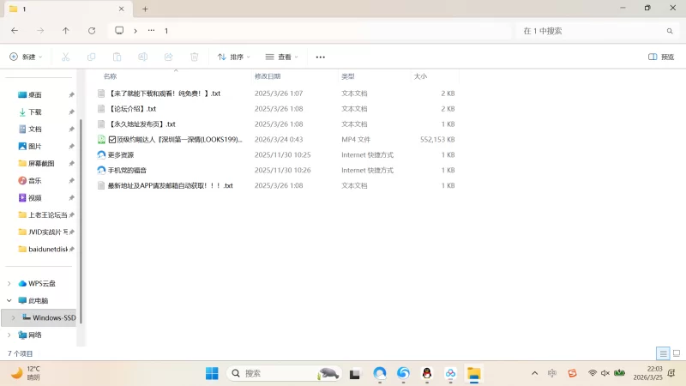Go up one folder level
686x386 pixels.
(66, 30)
